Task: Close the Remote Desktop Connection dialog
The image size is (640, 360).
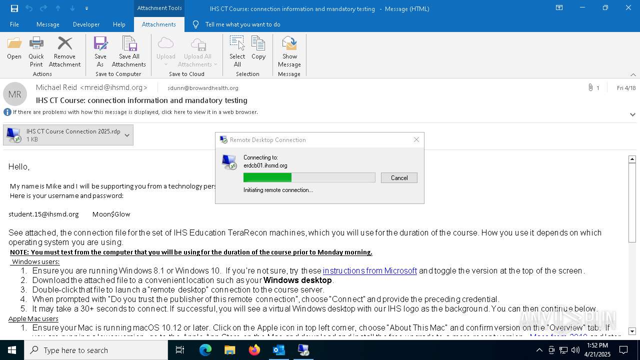Action: (x=416, y=139)
